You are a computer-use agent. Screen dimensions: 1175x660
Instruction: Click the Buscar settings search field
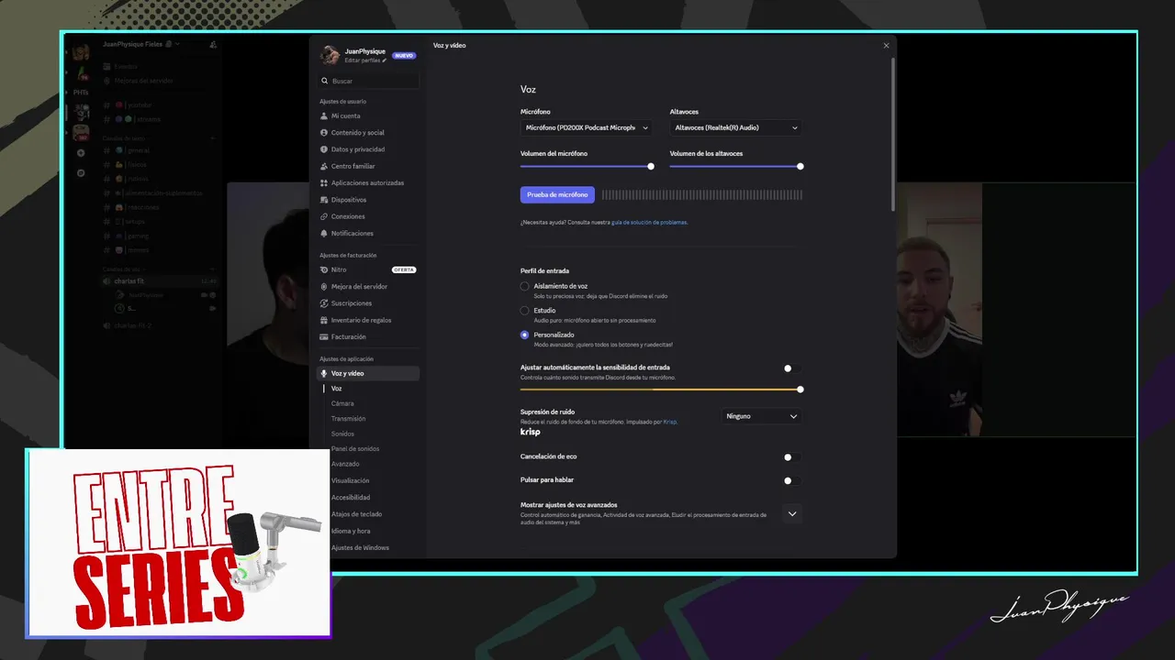coord(367,81)
